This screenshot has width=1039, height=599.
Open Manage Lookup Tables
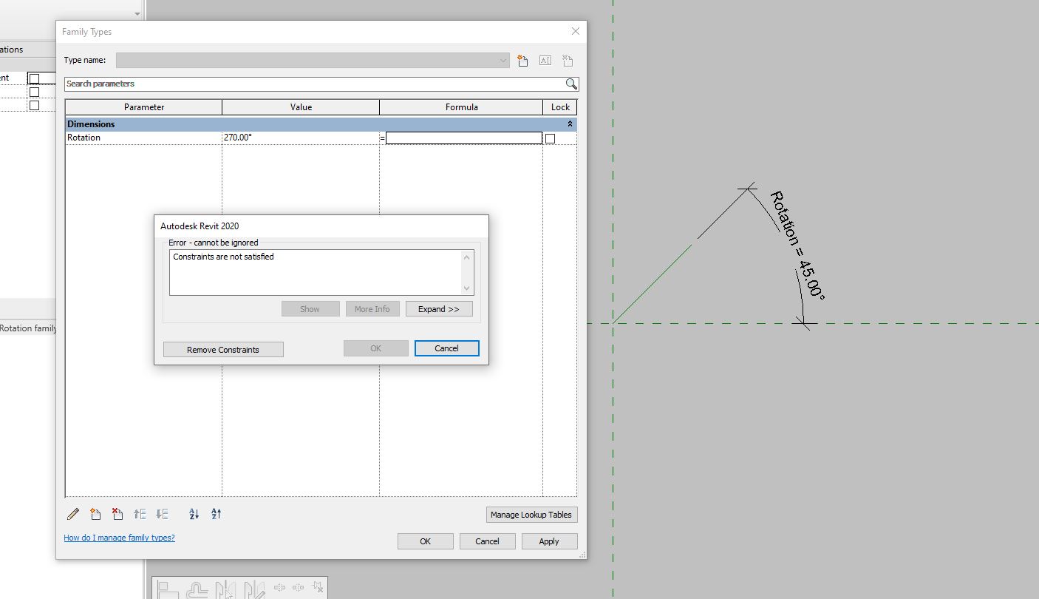(x=531, y=514)
